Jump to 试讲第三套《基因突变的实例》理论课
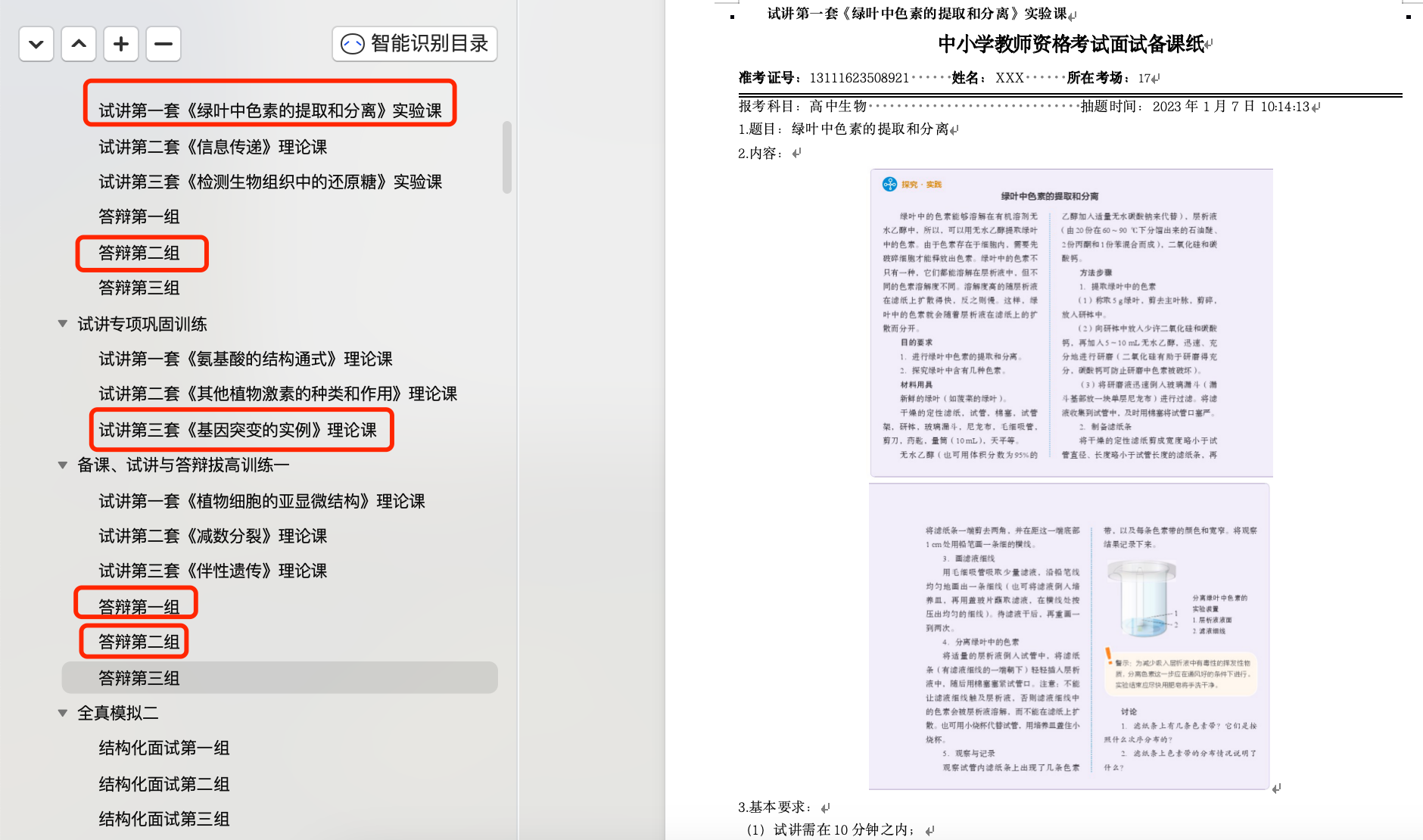 pos(238,430)
